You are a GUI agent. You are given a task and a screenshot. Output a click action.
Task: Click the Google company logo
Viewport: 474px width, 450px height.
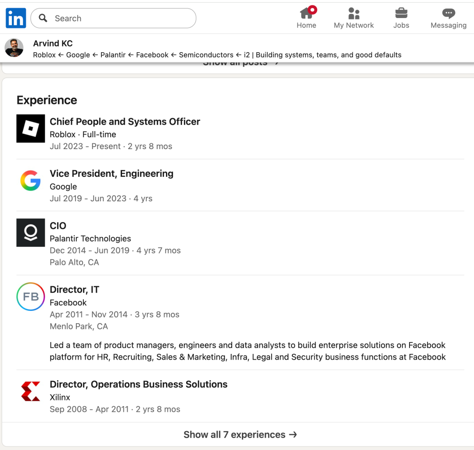31,181
